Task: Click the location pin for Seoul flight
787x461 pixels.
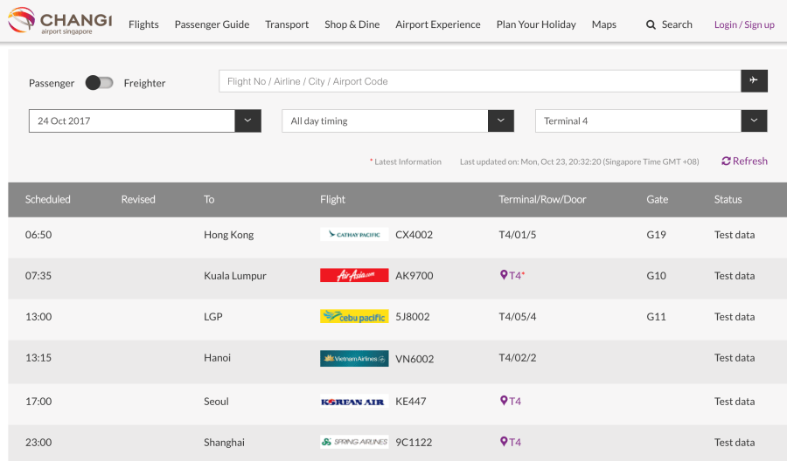Action: coord(504,401)
